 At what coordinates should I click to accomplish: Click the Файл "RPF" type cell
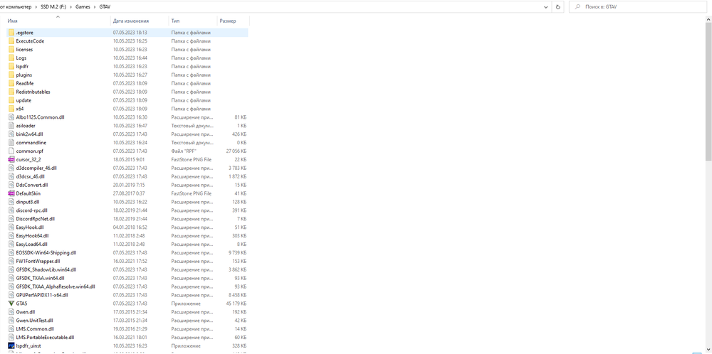[184, 151]
